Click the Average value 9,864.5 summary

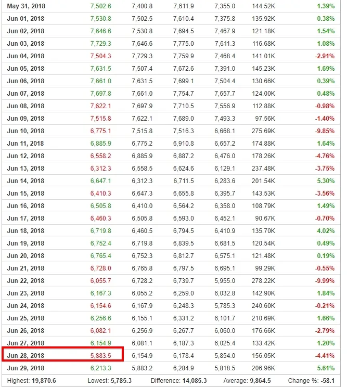(x=260, y=381)
